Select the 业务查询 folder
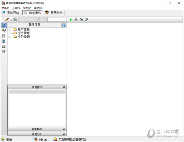Image resolution: width=184 pixels, height=142 pixels. (24, 37)
